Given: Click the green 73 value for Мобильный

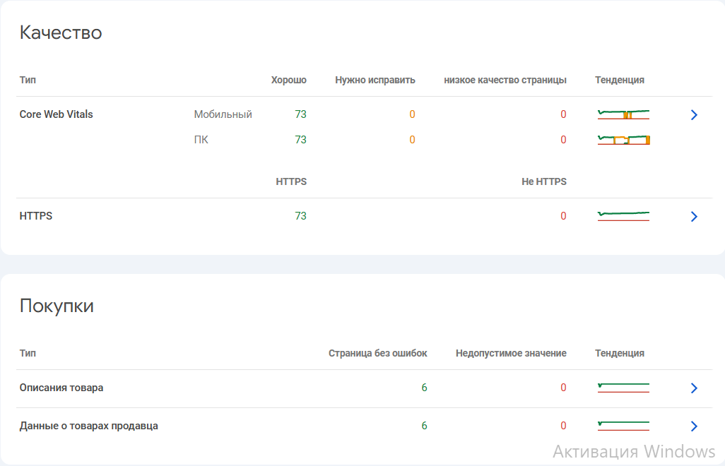Looking at the screenshot, I should pyautogui.click(x=300, y=114).
